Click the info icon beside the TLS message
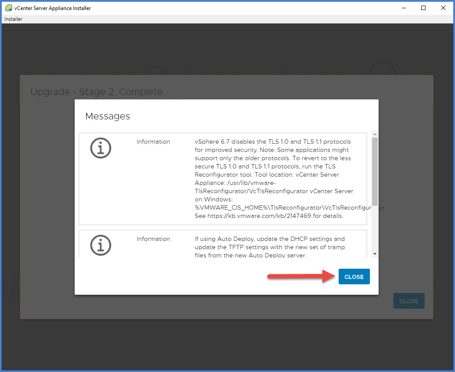 coord(100,148)
